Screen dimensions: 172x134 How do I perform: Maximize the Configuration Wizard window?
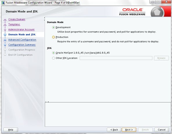[158, 2]
